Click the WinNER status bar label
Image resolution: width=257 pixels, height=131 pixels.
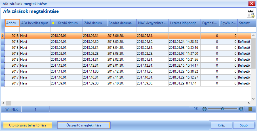11,109
